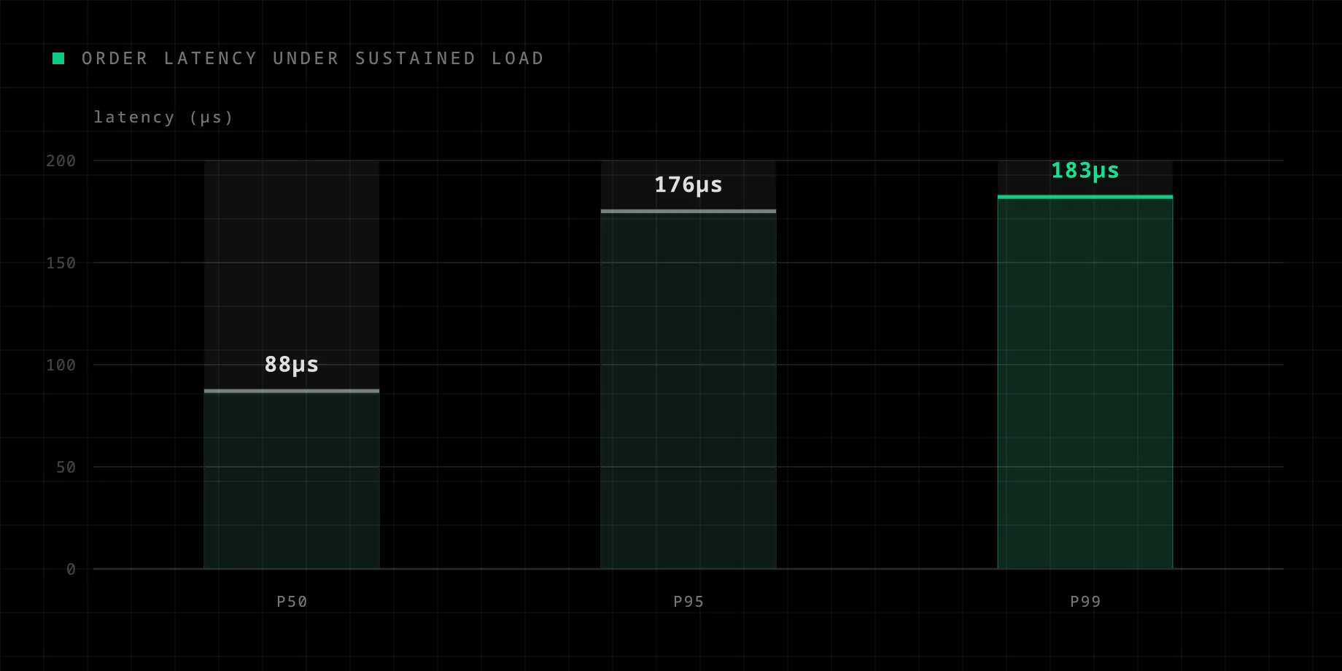Image resolution: width=1342 pixels, height=671 pixels.
Task: Click the 'P95' x-axis label
Action: [x=689, y=602]
